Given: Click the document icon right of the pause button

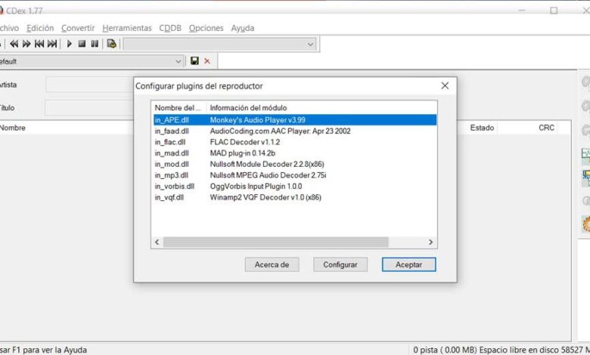Looking at the screenshot, I should 111,44.
